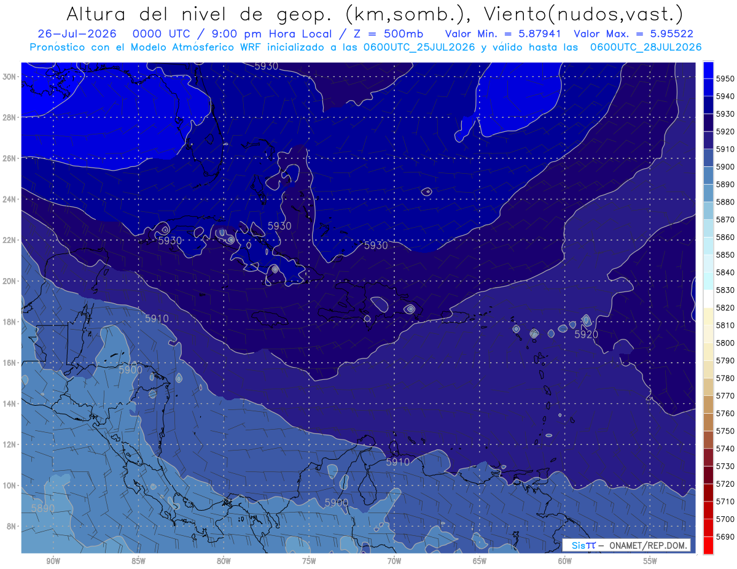Image resolution: width=737 pixels, height=569 pixels.
Task: Click the 5950 colorbar value
Action: click(x=725, y=79)
